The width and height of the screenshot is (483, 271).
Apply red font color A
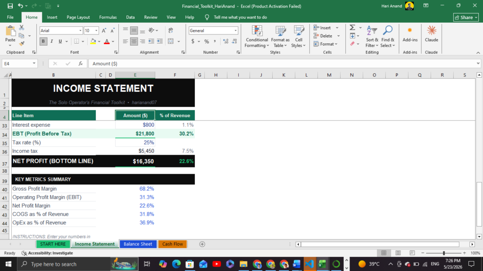click(x=107, y=41)
